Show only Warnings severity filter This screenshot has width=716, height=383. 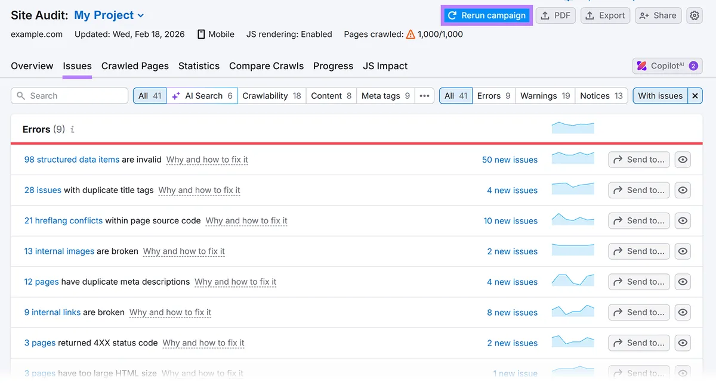[545, 96]
